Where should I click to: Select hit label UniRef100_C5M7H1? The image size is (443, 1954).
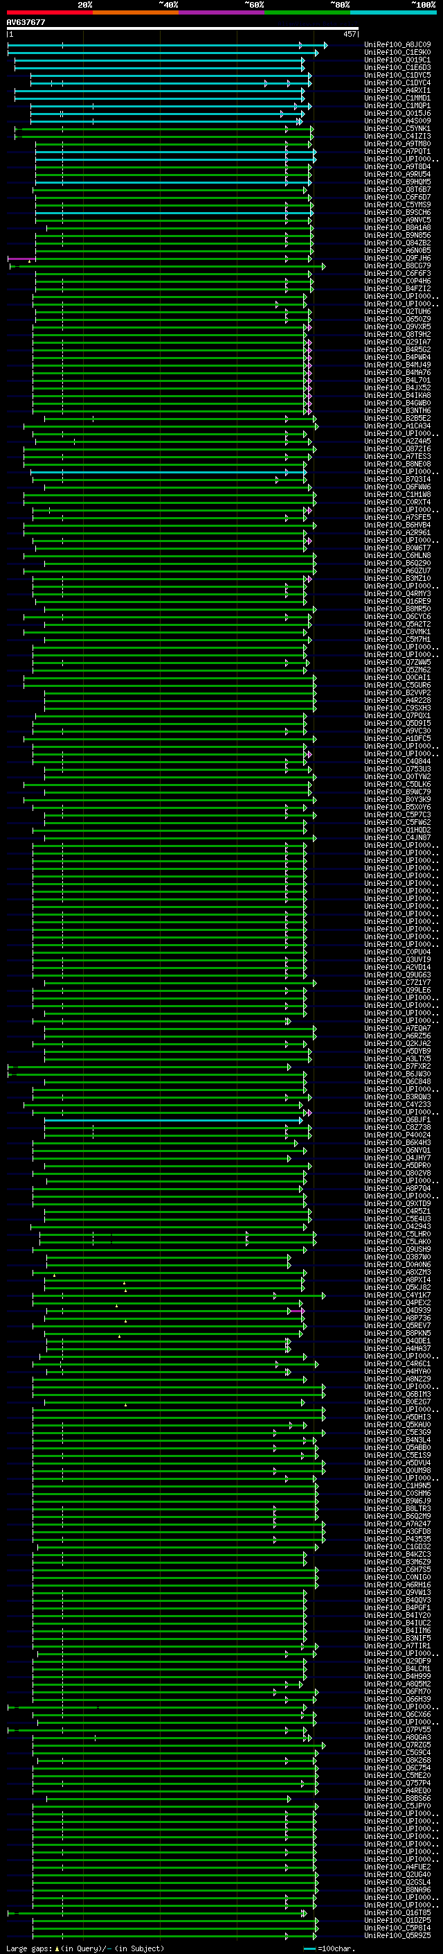tap(397, 640)
